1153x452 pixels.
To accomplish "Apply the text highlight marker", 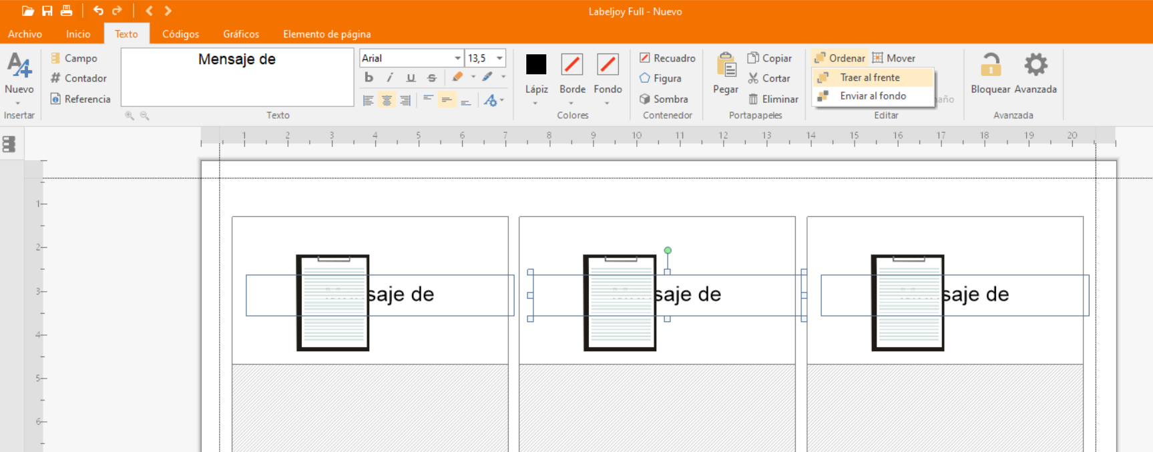I will point(457,77).
